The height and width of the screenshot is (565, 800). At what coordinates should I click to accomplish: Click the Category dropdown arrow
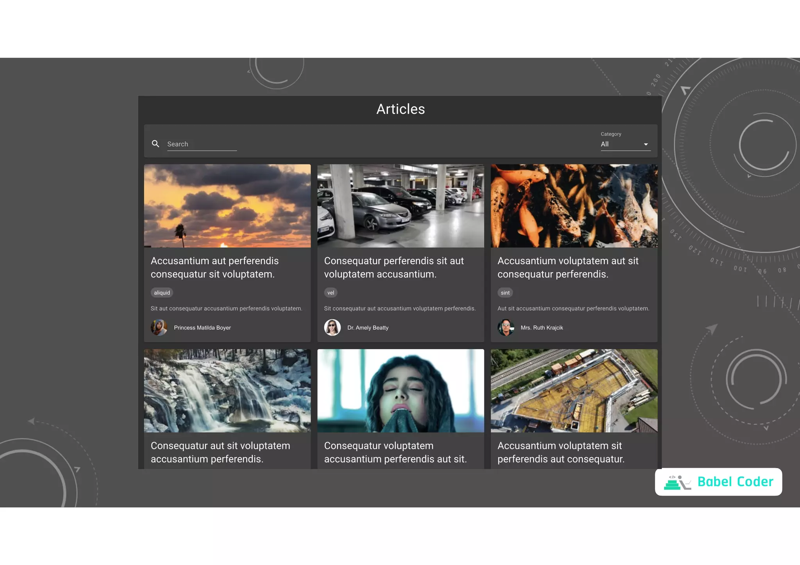(x=646, y=144)
